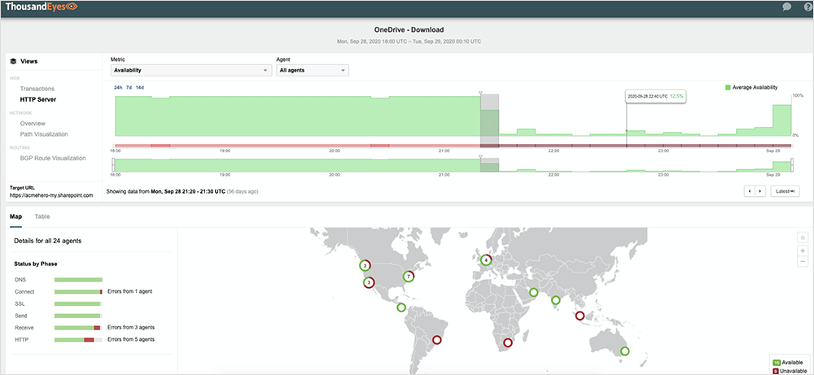
Task: Switch to the Table tab
Action: coord(42,217)
